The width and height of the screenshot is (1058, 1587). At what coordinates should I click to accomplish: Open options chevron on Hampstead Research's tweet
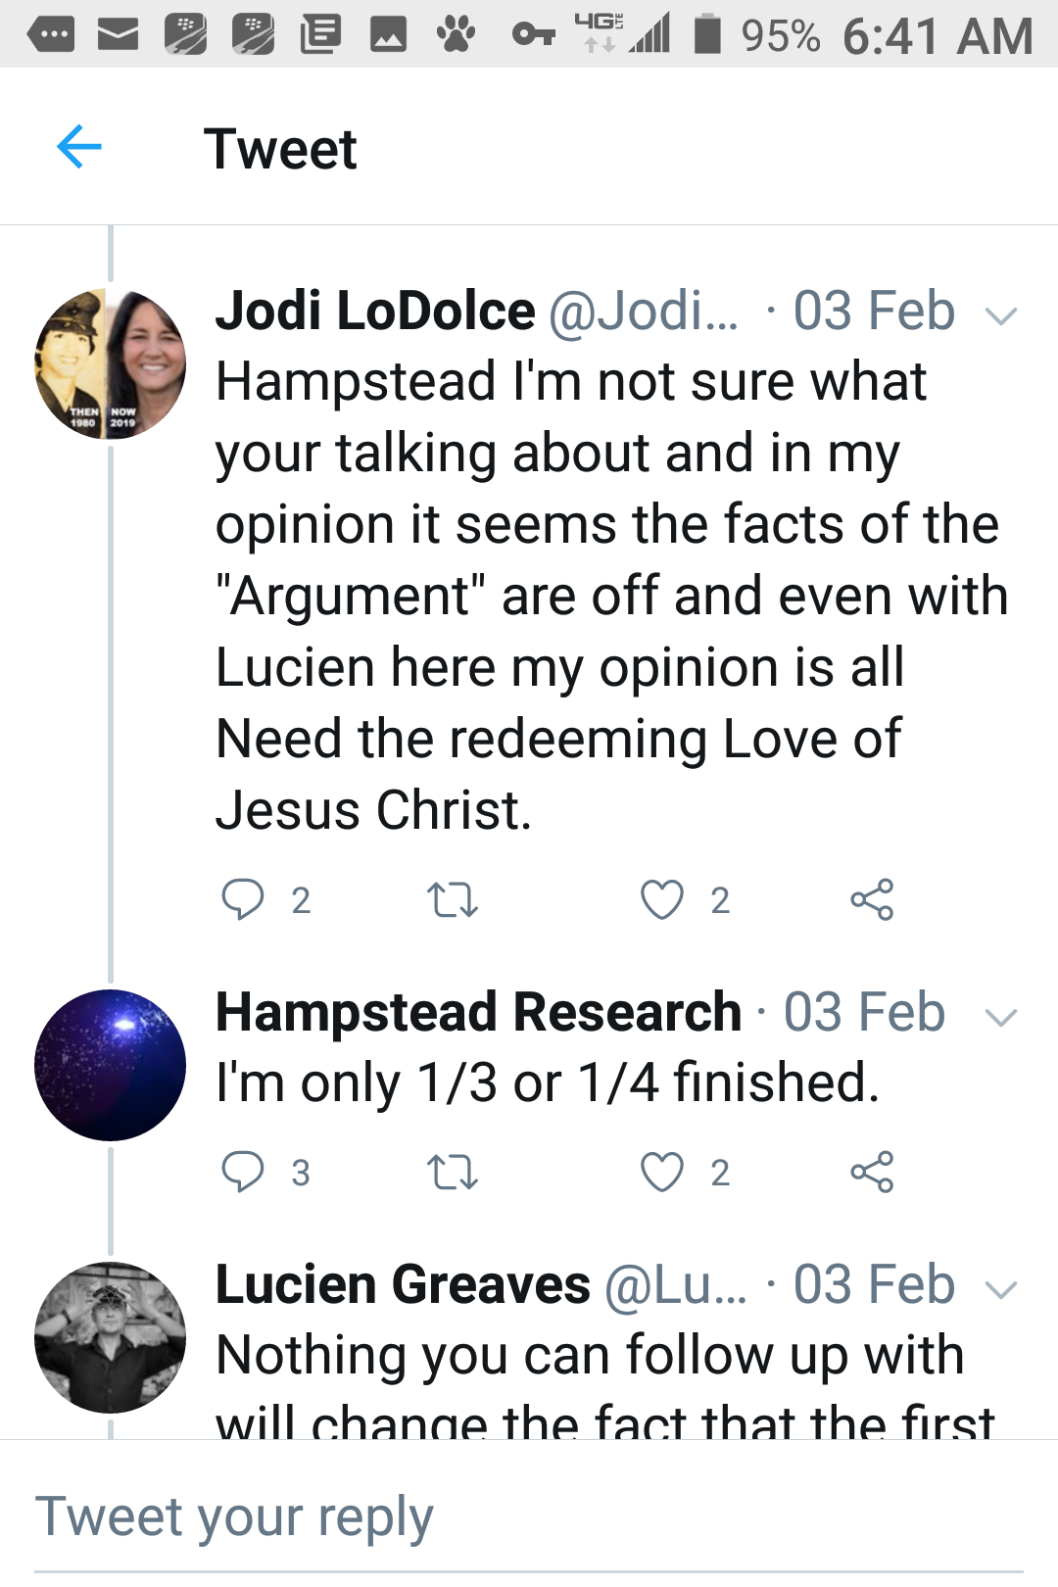tap(1001, 1017)
